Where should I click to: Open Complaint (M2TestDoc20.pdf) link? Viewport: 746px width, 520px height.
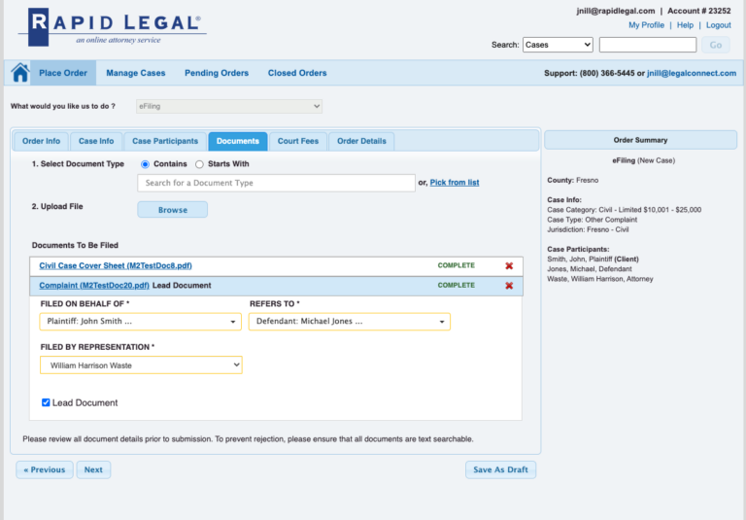(94, 285)
